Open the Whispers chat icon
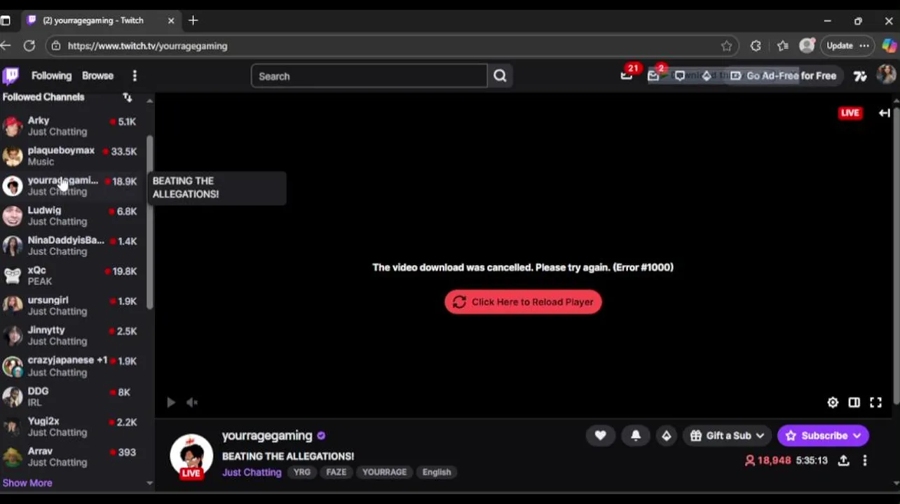This screenshot has width=900, height=504. [x=679, y=76]
